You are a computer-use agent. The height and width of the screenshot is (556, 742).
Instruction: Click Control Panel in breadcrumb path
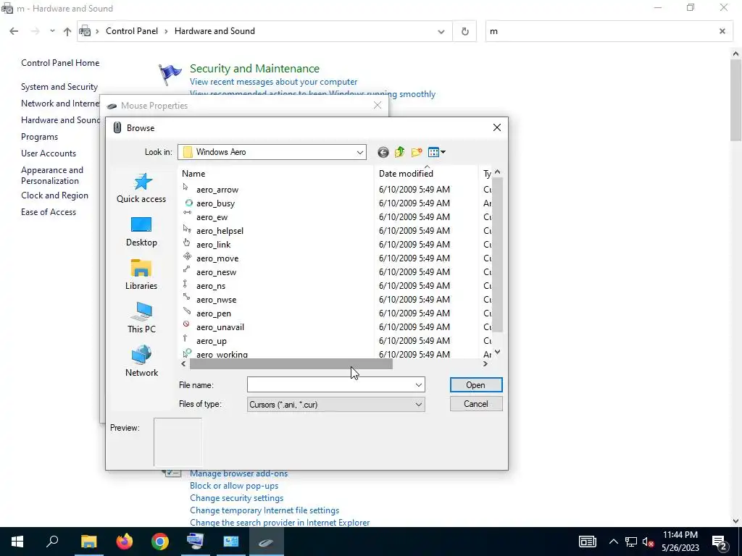tap(132, 31)
